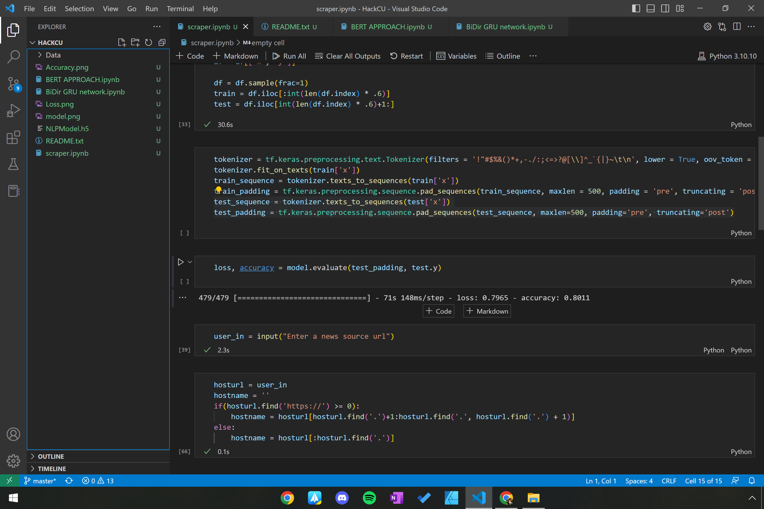Select Python 3.10.10 kernel picker
This screenshot has height=509, width=764.
[x=727, y=56]
